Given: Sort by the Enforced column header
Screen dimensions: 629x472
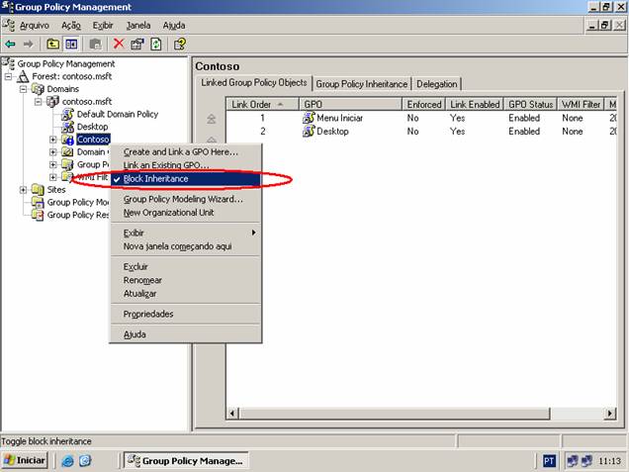Looking at the screenshot, I should pyautogui.click(x=424, y=104).
